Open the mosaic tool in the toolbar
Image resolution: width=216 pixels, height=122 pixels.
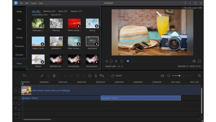point(78,76)
